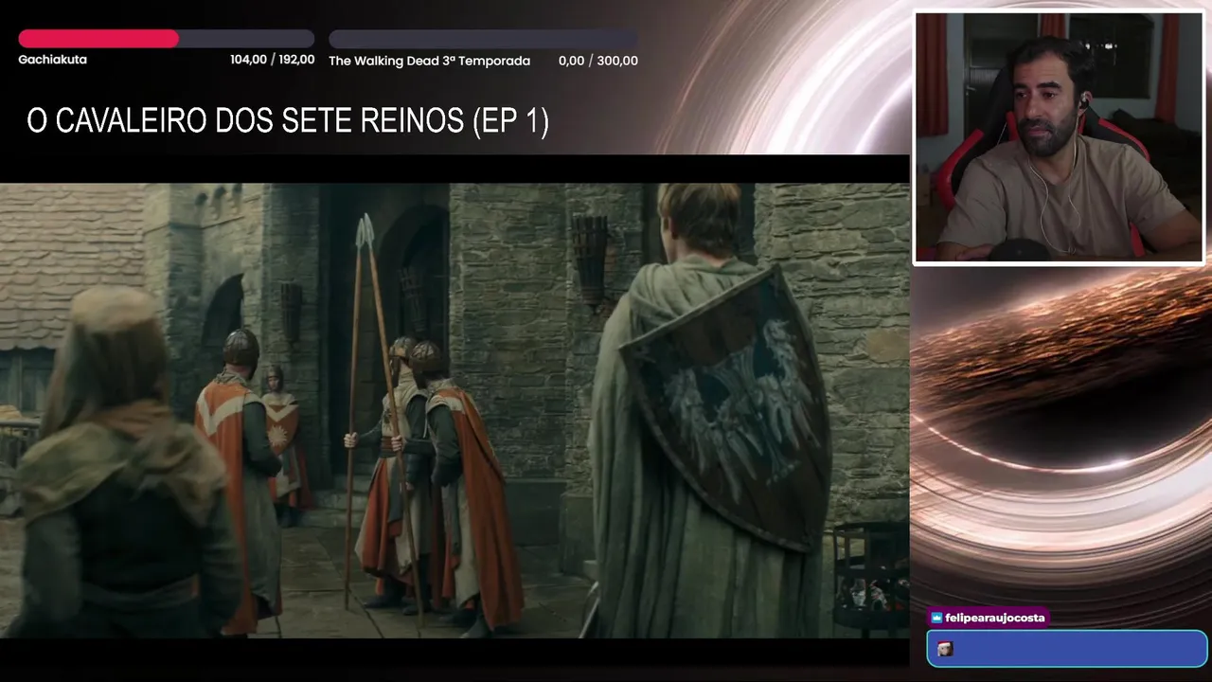Click the O CAVALEIRO DOS SETE REINOS title
This screenshot has height=682, width=1212.
coord(288,120)
